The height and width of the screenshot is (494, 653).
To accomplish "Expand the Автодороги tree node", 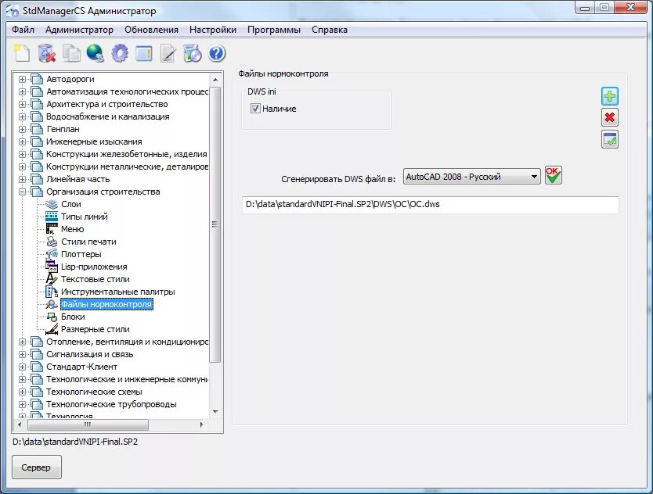I will [23, 79].
